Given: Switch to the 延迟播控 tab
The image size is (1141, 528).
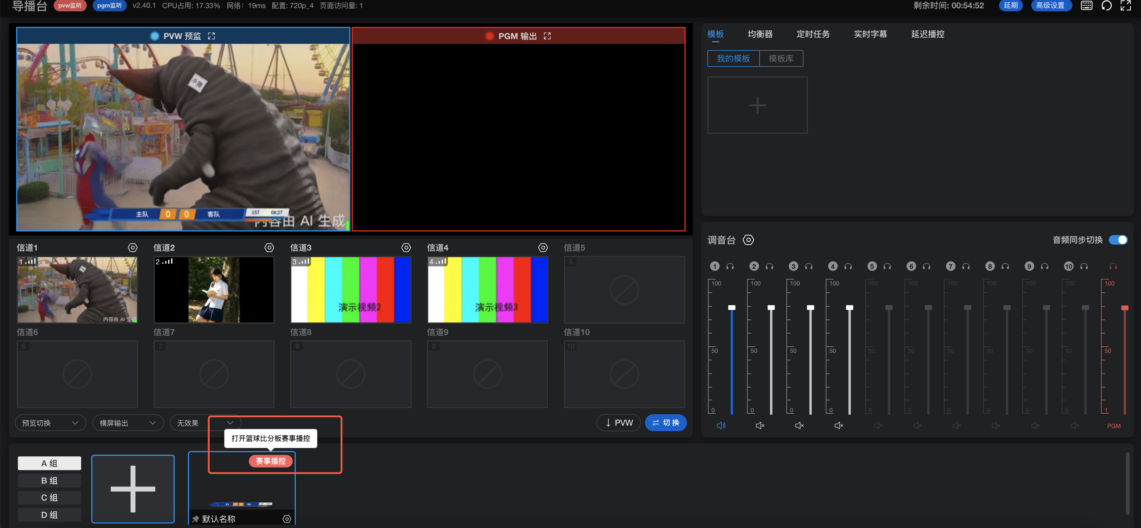Looking at the screenshot, I should 927,34.
